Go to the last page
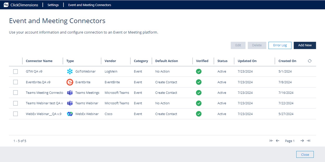 coord(308,141)
